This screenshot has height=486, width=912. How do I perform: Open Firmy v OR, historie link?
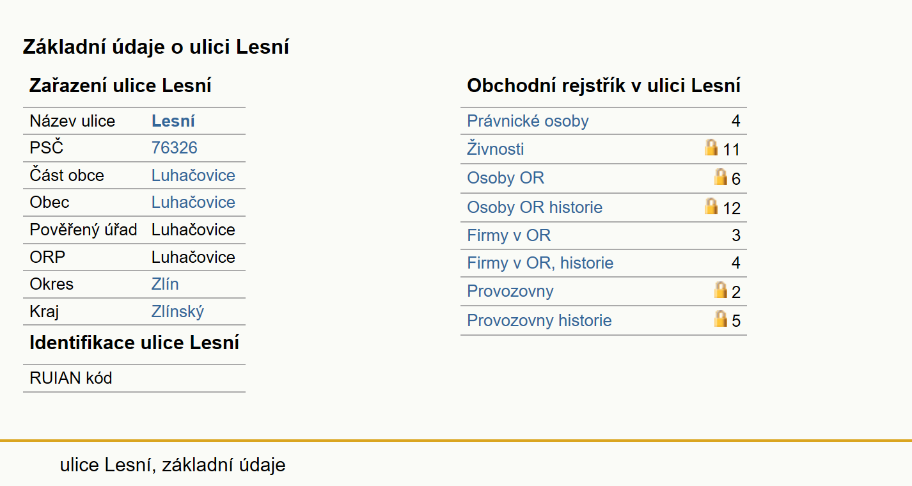pos(540,263)
